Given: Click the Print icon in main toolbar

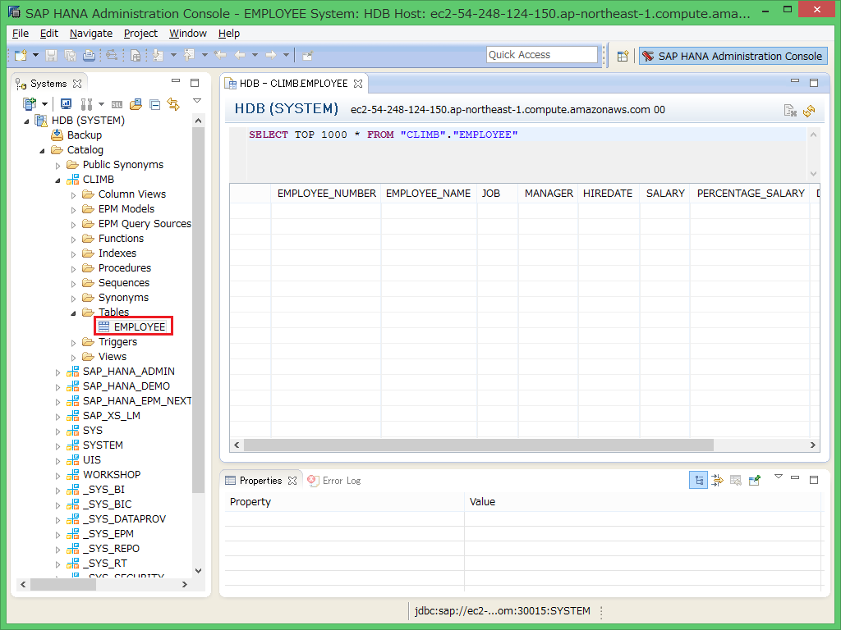Looking at the screenshot, I should (x=89, y=55).
